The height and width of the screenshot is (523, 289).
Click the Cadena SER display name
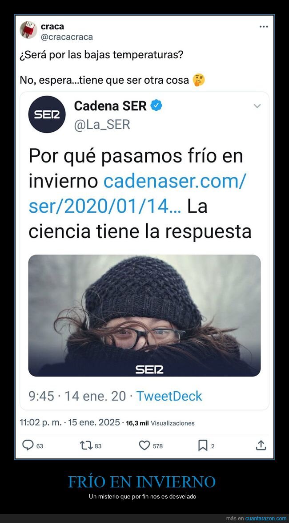(x=110, y=106)
